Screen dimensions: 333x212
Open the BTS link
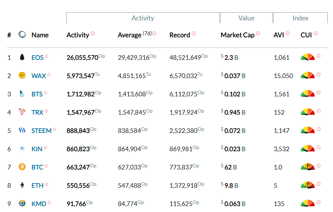click(37, 94)
